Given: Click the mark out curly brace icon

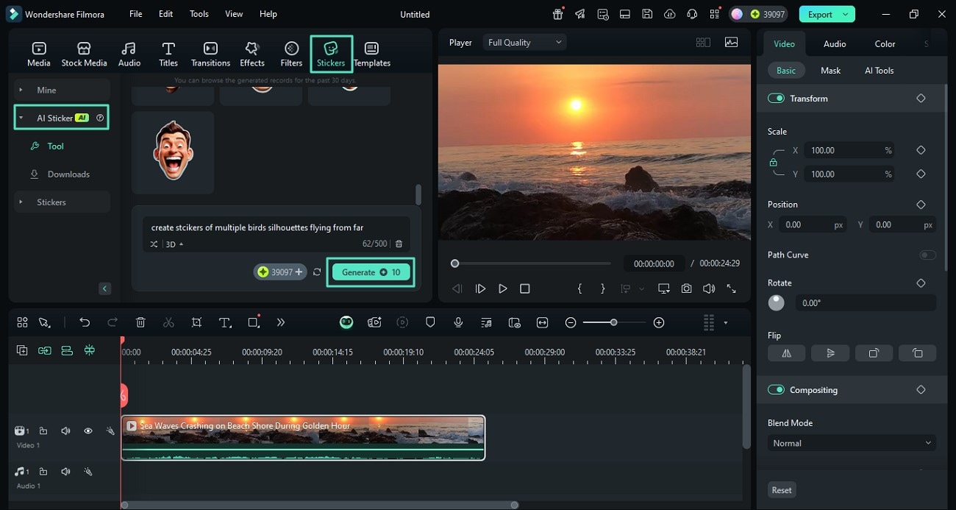Looking at the screenshot, I should (603, 288).
